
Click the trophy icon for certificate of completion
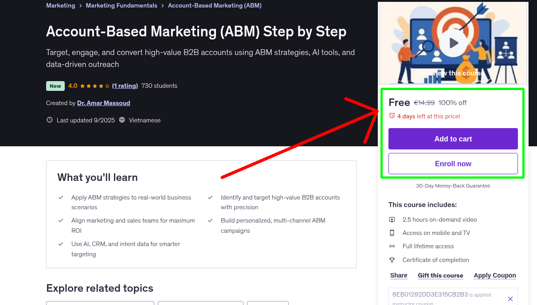[x=392, y=259]
